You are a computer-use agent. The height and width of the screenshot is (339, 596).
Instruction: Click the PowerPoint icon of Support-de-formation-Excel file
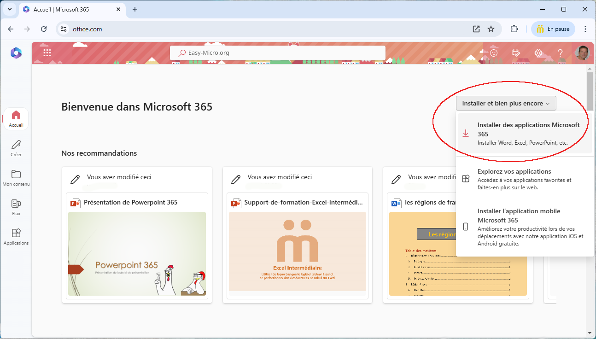click(x=236, y=203)
